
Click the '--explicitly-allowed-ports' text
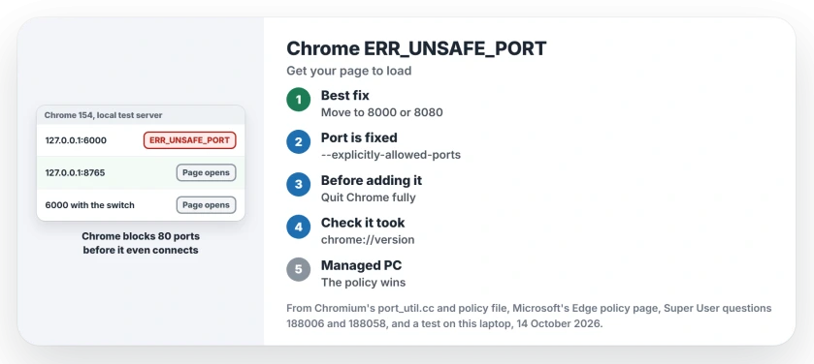391,155
